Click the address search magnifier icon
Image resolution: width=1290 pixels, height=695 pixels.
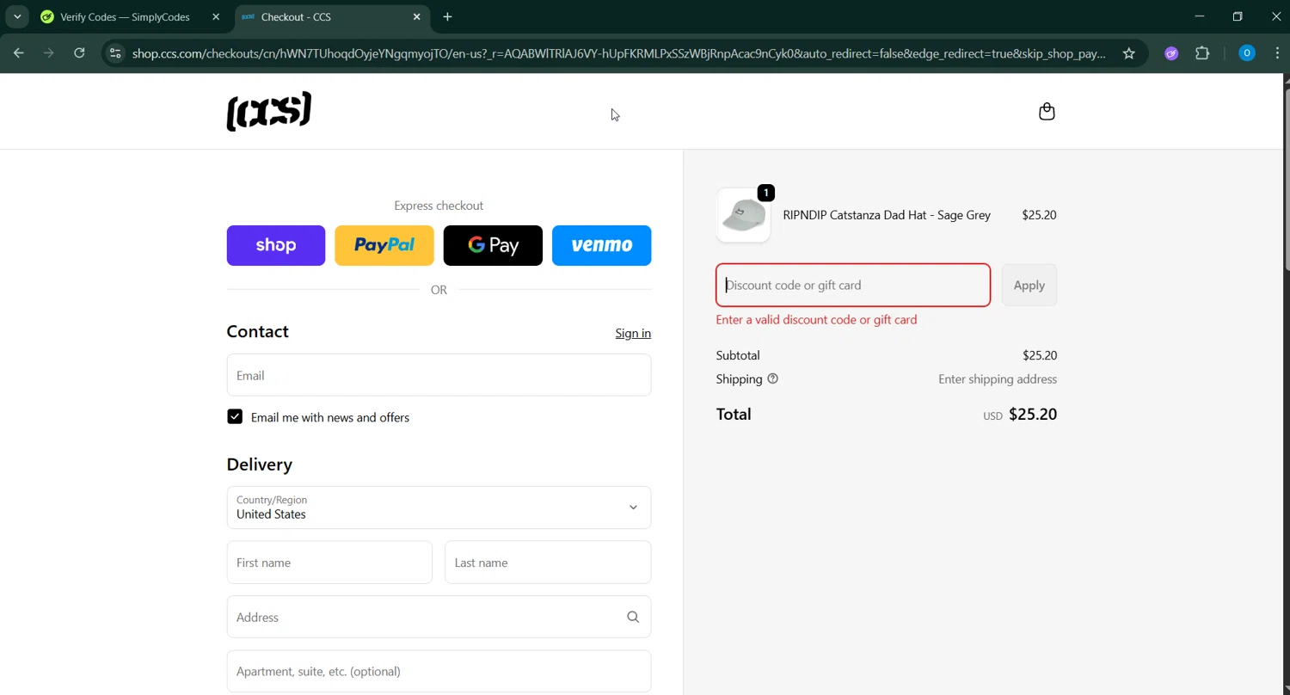pyautogui.click(x=633, y=617)
